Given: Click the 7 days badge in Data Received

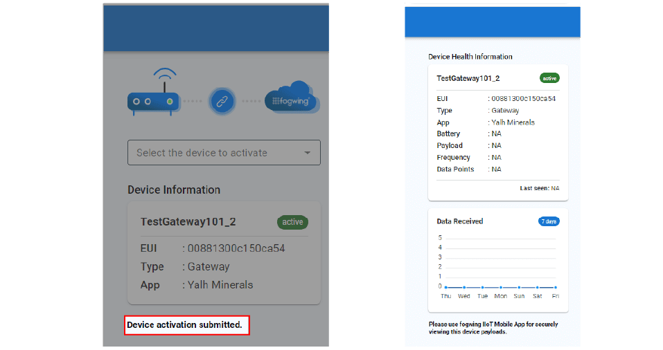Looking at the screenshot, I should (x=549, y=221).
